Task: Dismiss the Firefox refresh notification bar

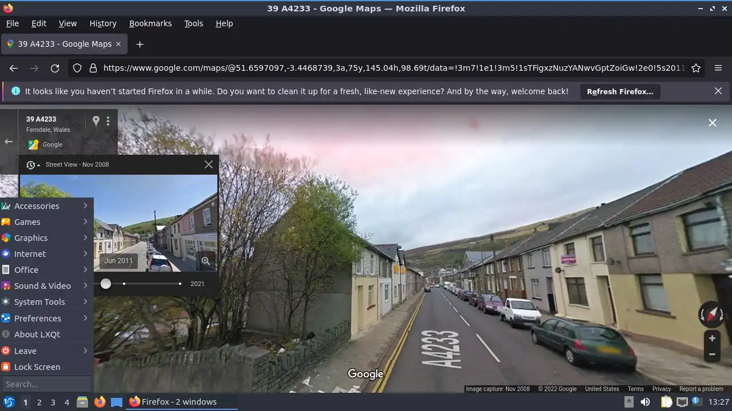Action: pos(718,91)
